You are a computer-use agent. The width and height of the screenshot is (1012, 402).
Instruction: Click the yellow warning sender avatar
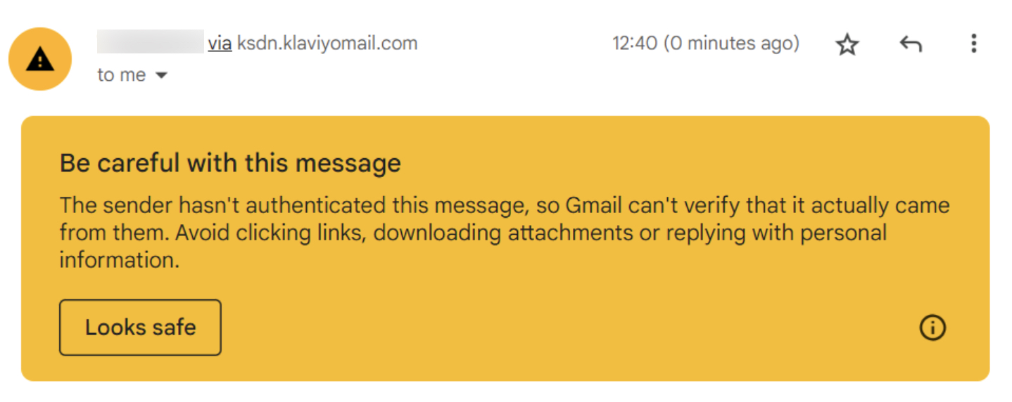point(40,59)
